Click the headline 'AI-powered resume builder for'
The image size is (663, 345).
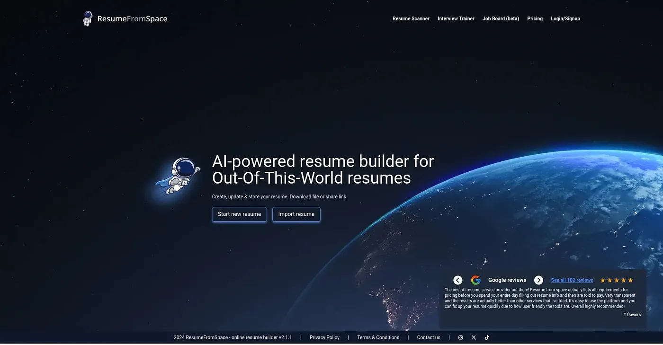tap(323, 161)
